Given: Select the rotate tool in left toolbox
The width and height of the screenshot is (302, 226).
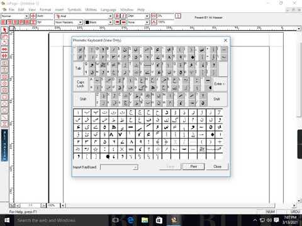Looking at the screenshot, I should pyautogui.click(x=4, y=43).
